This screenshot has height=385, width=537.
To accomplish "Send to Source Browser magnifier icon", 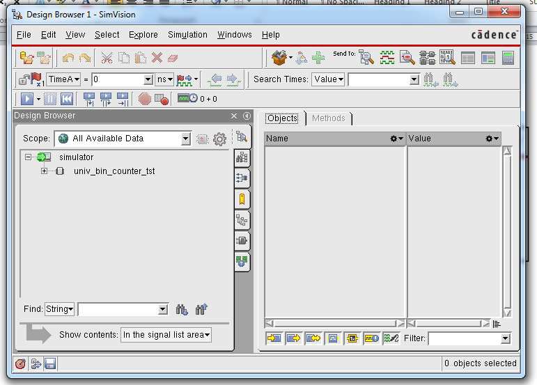I will coord(407,58).
